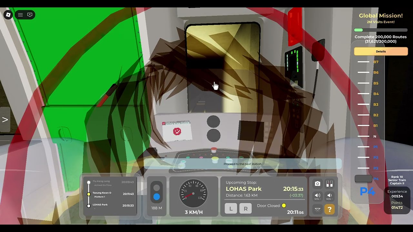Click the Tiu Keng Leng route entry
The image size is (413, 232).
tap(111, 183)
